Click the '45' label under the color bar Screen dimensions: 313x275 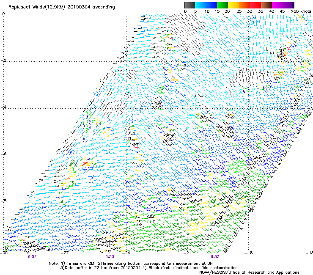282,11
